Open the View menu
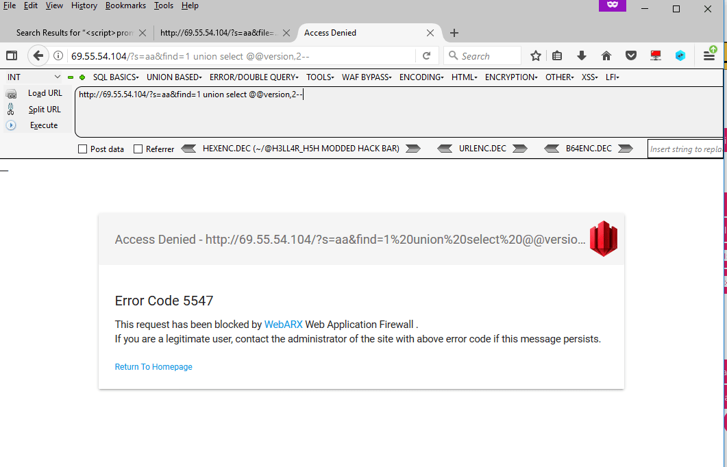727x467 pixels. tap(54, 5)
